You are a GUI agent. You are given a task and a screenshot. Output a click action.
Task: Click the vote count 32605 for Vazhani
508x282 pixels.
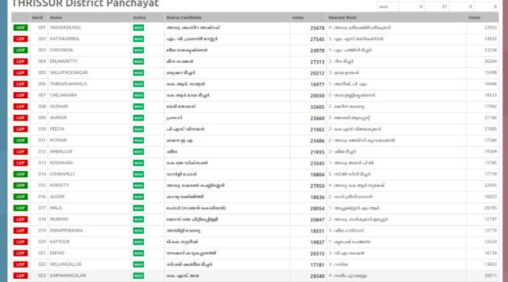(x=317, y=106)
